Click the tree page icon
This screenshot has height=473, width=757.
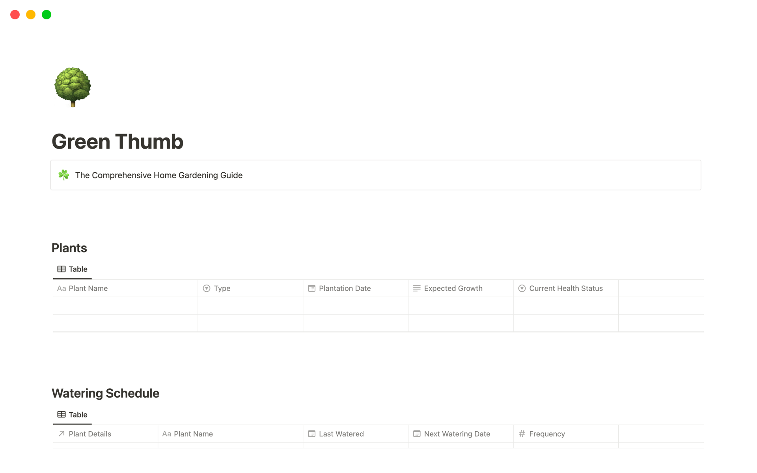(x=73, y=87)
